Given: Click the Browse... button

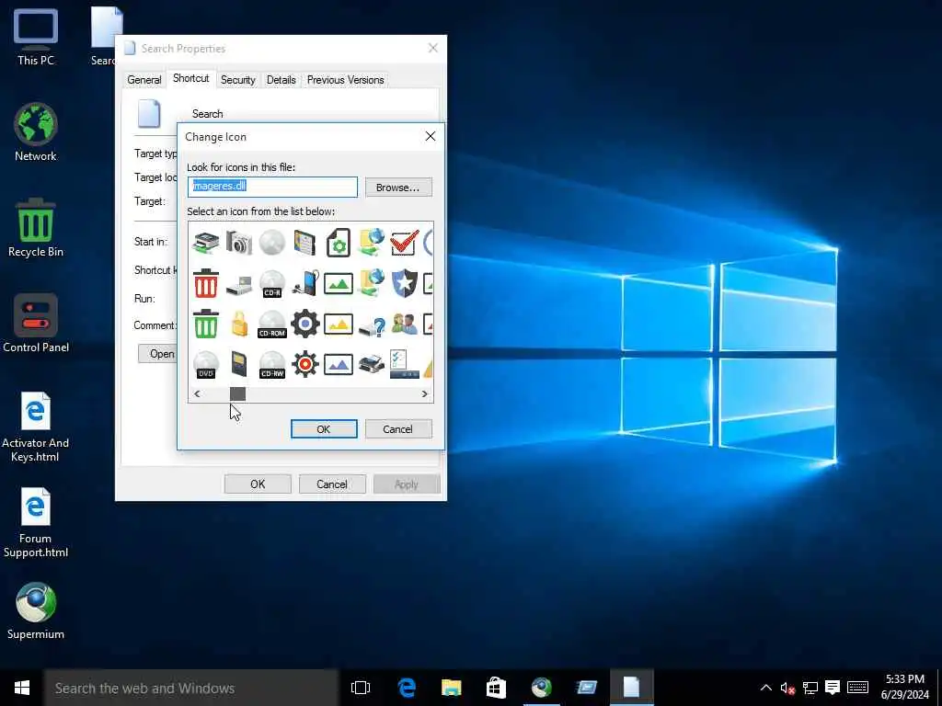Looking at the screenshot, I should click(x=398, y=188).
